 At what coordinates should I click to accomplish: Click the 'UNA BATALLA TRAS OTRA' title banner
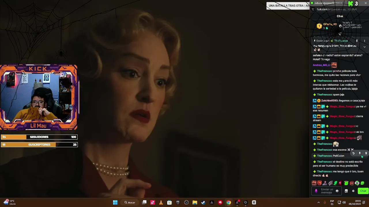click(x=288, y=6)
